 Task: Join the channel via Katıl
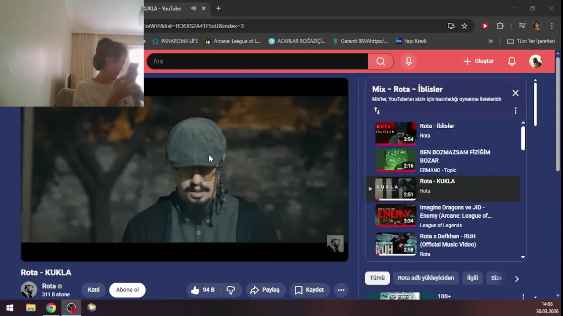(x=93, y=290)
